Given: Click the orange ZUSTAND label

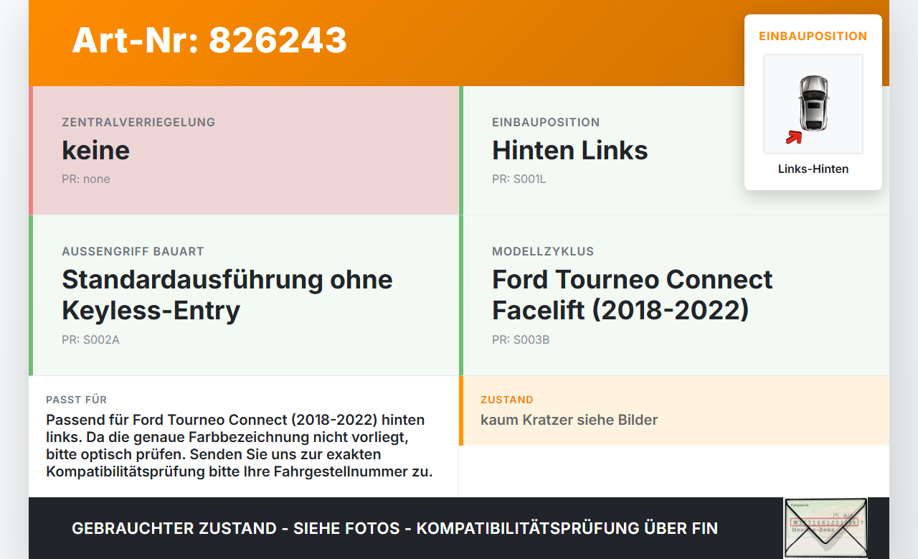Looking at the screenshot, I should 507,400.
